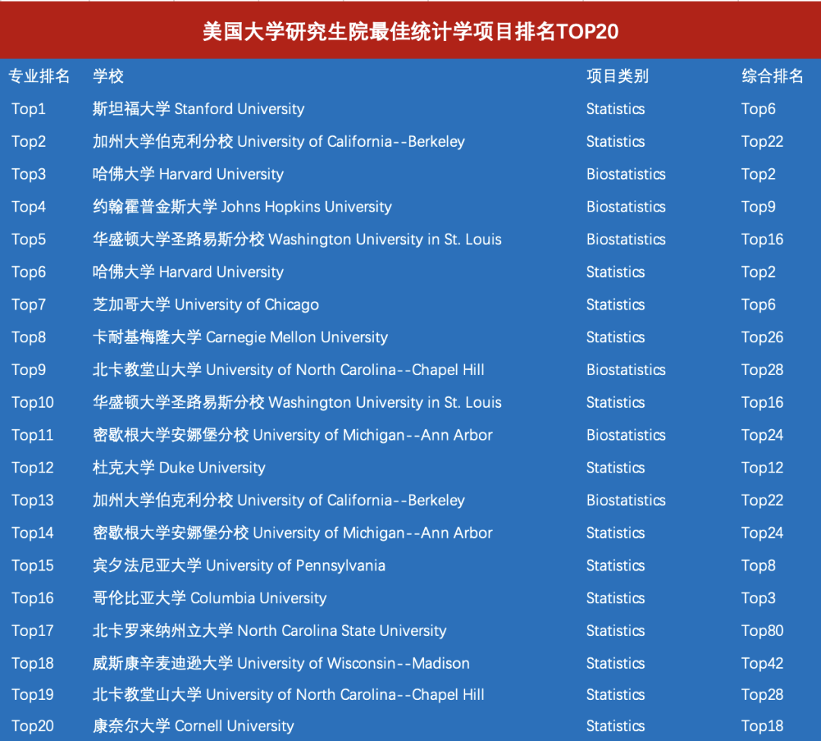Select Johns Hopkins University cell
The image size is (821, 741).
click(242, 206)
